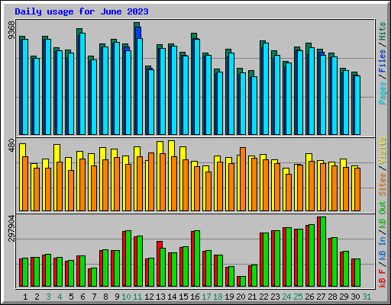Click the 'Sites' legend label
391x305 pixels.
click(x=382, y=185)
